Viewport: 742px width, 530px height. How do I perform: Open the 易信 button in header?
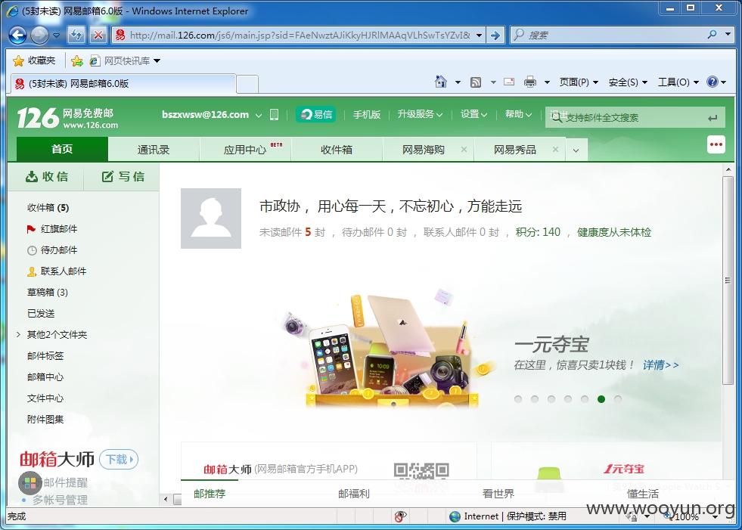click(x=316, y=114)
